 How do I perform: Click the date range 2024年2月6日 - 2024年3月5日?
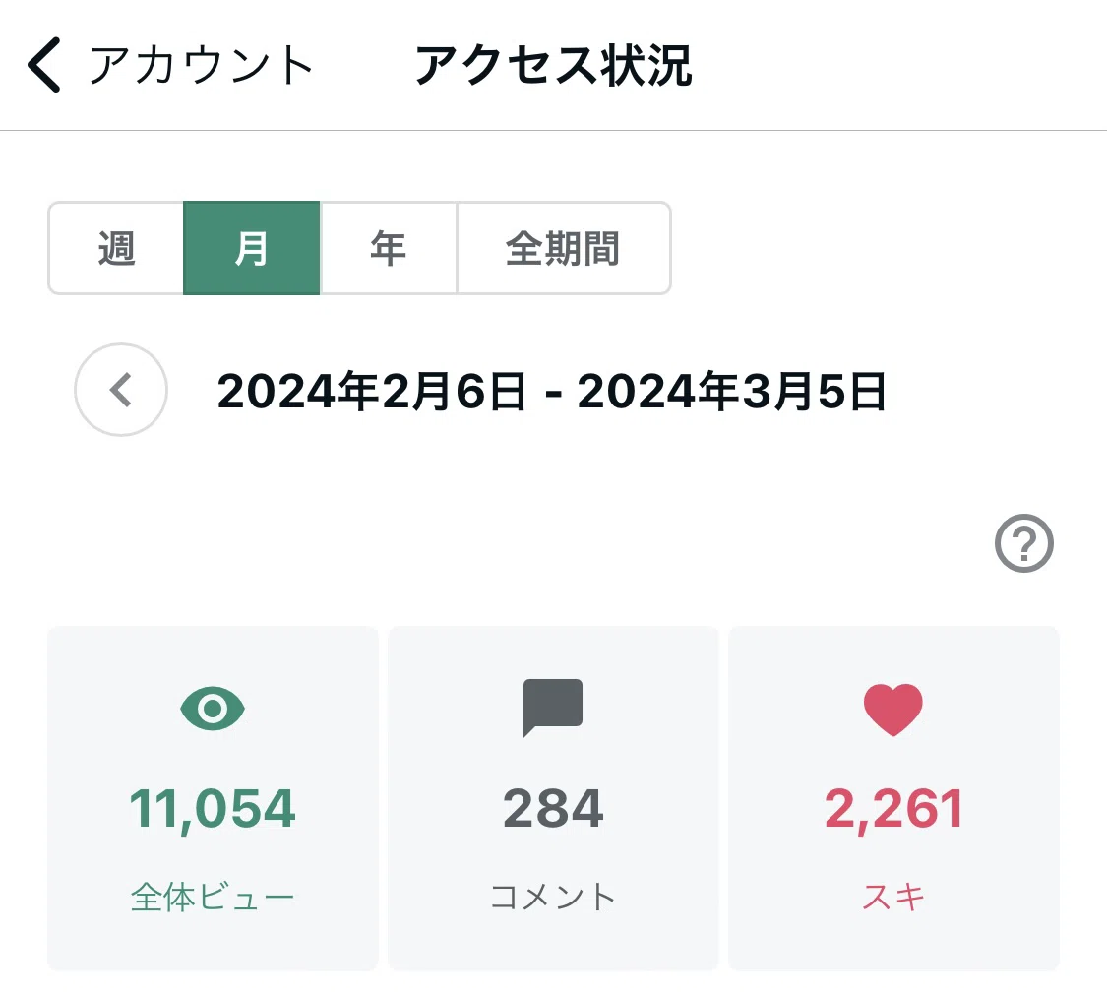(x=551, y=392)
